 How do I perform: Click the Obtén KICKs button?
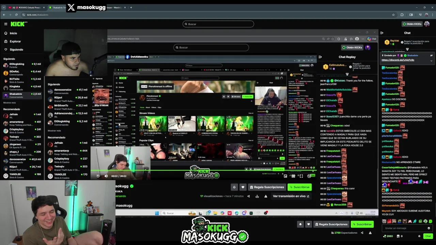click(412, 24)
